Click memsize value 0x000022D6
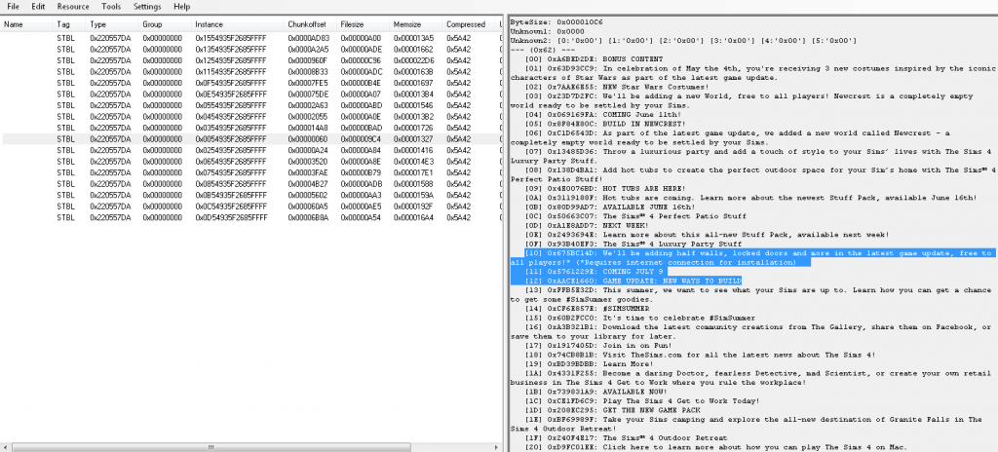The height and width of the screenshot is (452, 998). click(x=414, y=60)
